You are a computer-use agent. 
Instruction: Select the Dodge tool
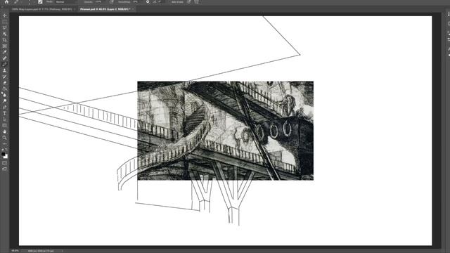(4, 101)
